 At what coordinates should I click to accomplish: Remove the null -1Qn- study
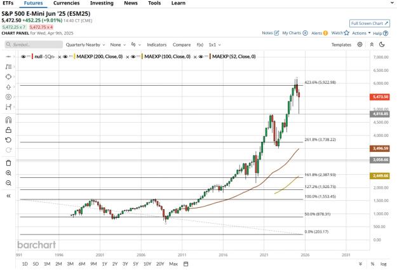coord(60,57)
